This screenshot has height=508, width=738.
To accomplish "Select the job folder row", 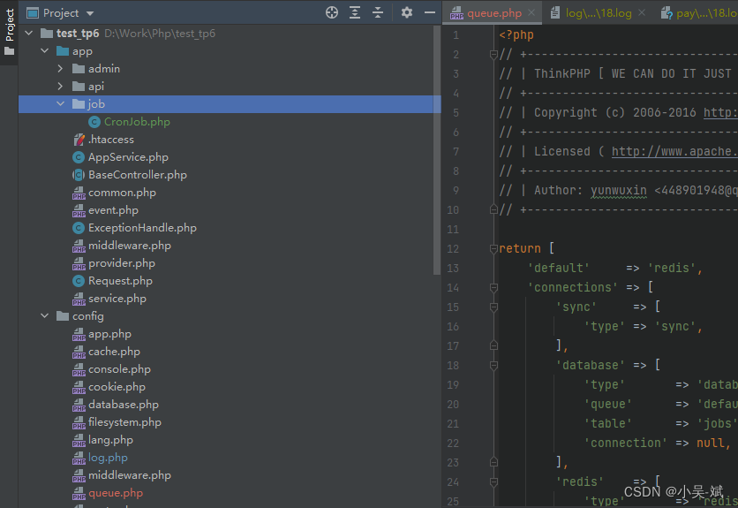I will click(230, 104).
